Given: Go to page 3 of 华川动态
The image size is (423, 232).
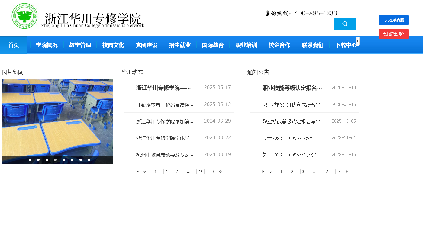Looking at the screenshot, I should 177,172.
